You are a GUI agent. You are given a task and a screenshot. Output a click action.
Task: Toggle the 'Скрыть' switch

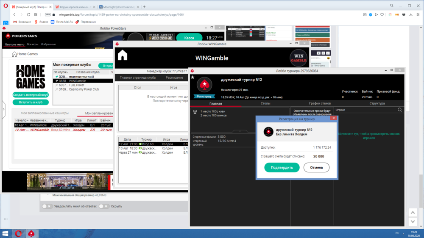(x=104, y=206)
